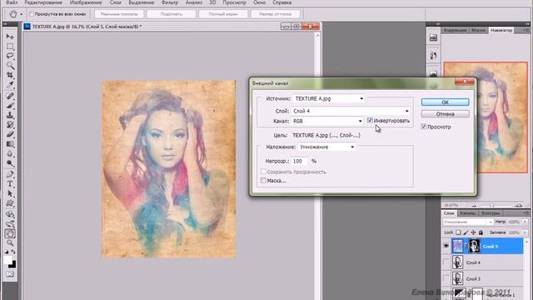Viewport: 533px width, 300px height.
Task: Click the Полный экран button
Action: click(x=223, y=14)
